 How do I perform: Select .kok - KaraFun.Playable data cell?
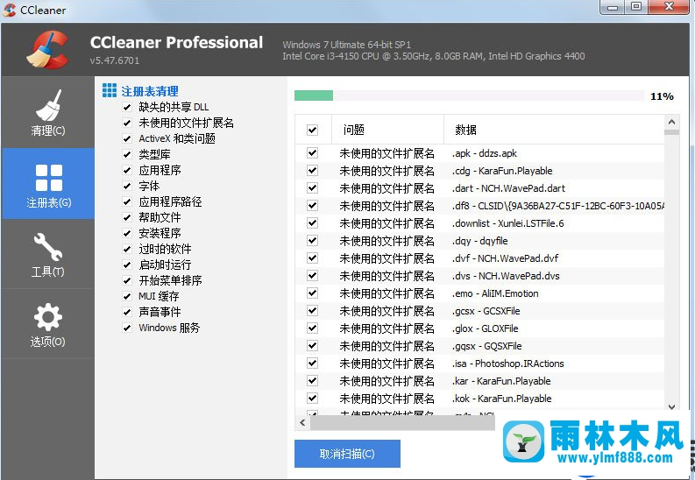[x=501, y=399]
